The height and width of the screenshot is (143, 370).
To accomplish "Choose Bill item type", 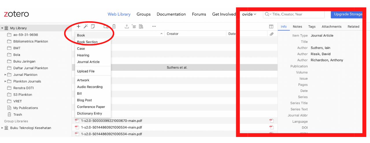I will point(93,94).
